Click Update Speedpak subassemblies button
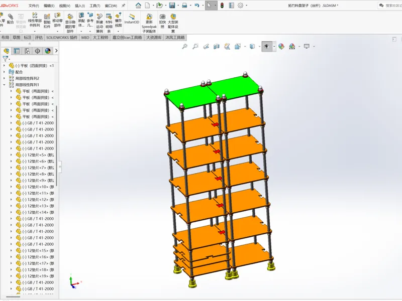This screenshot has width=402, height=301. pyautogui.click(x=149, y=23)
